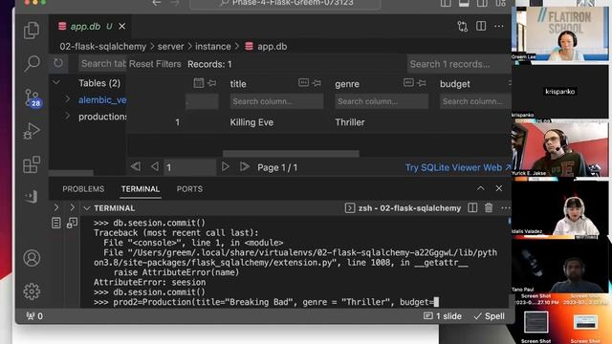Open the Search view in activity bar
This screenshot has height=344, width=612.
(x=32, y=64)
